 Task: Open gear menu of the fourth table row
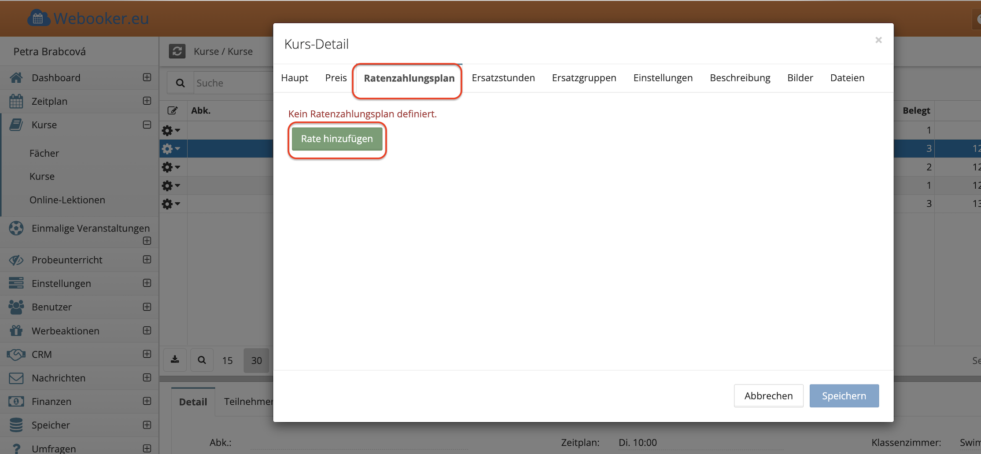click(171, 186)
